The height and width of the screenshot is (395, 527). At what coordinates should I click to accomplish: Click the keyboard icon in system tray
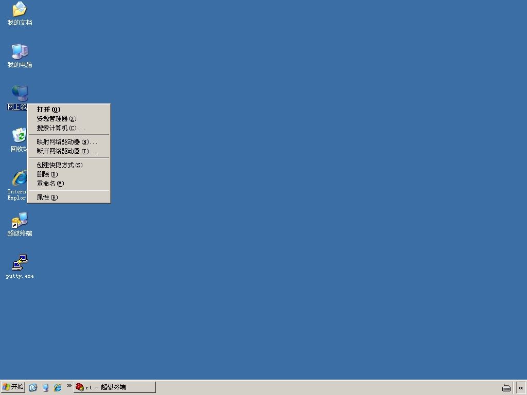pyautogui.click(x=506, y=388)
